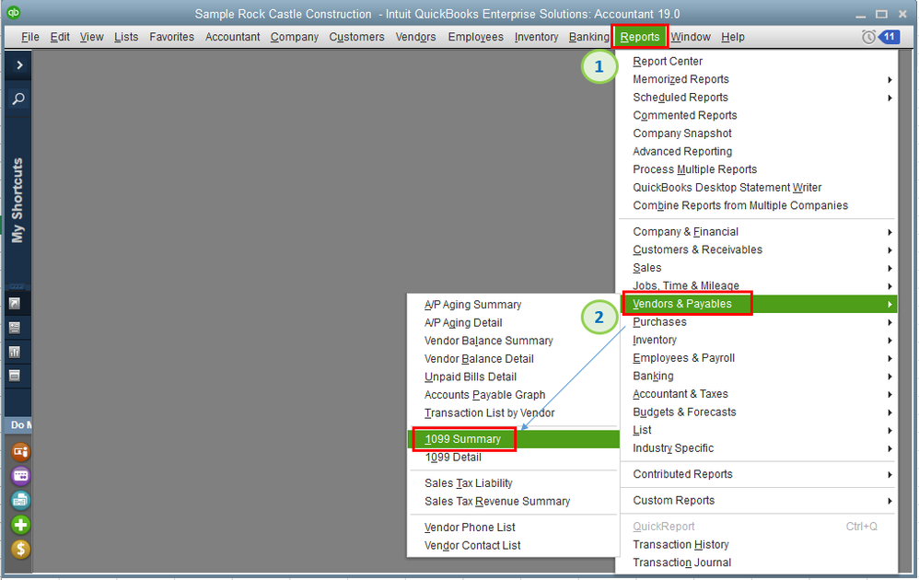Expand Sales reports submenu
This screenshot has width=919, height=580.
(757, 268)
